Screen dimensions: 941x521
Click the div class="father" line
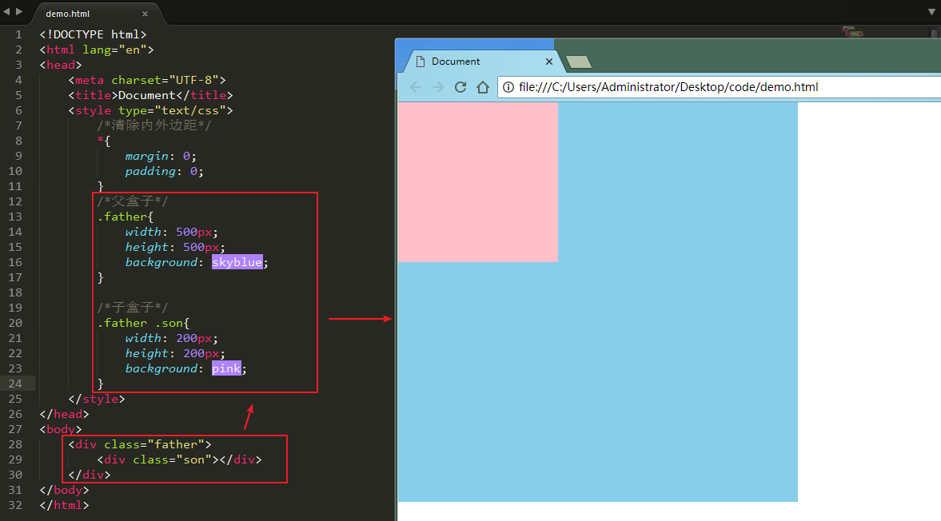click(x=140, y=444)
